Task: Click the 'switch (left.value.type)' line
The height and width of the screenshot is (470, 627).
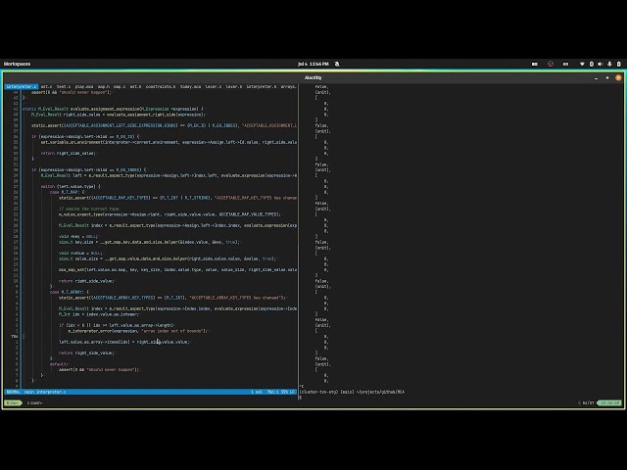Action: pyautogui.click(x=71, y=187)
